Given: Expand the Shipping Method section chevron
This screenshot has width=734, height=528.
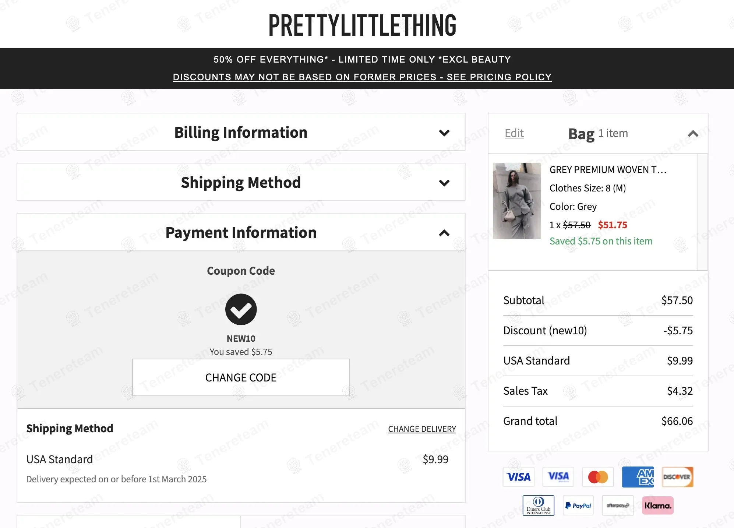Looking at the screenshot, I should pos(444,183).
